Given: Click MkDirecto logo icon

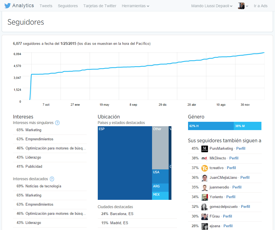Looking at the screenshot, I should point(205,158).
